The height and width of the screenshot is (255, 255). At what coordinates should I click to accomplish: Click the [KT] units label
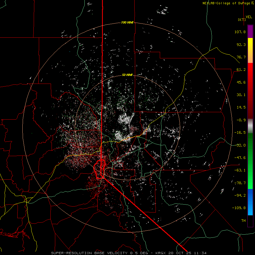click(242, 20)
